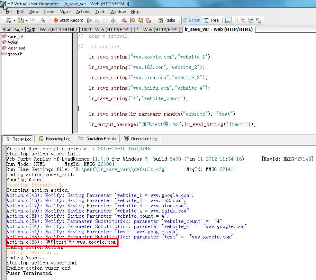The image size is (316, 280).
Task: Switch to the Start Page tab
Action: pos(13,30)
